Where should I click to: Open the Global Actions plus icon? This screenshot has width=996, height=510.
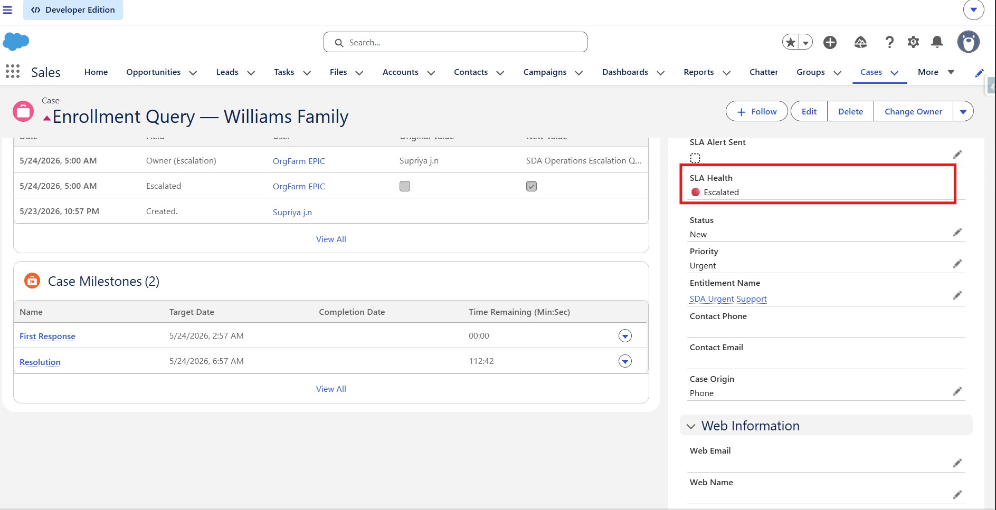point(830,42)
